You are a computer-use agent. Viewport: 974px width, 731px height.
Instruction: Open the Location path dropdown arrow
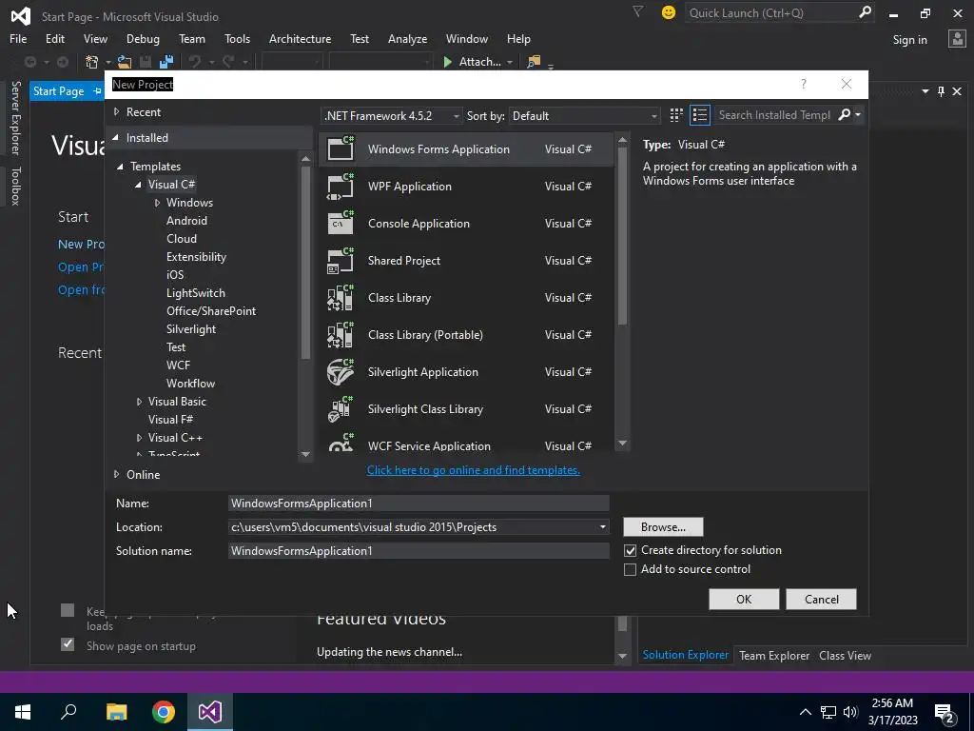pyautogui.click(x=602, y=527)
